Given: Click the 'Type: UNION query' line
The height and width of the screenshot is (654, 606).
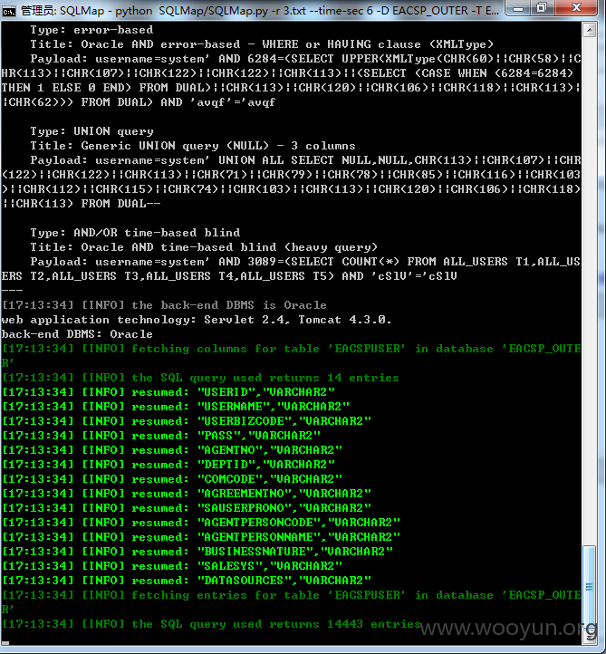Looking at the screenshot, I should 91,131.
